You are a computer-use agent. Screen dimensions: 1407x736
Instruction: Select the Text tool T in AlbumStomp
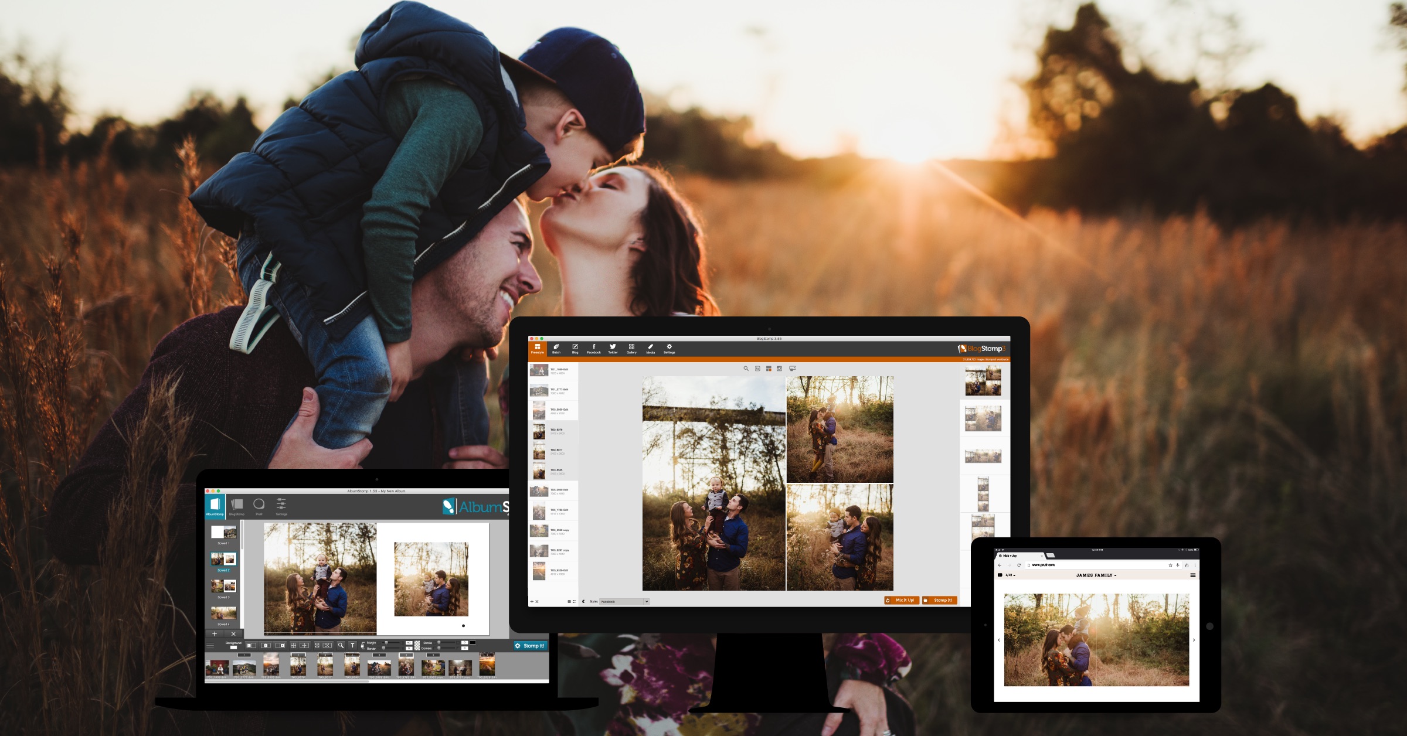352,645
